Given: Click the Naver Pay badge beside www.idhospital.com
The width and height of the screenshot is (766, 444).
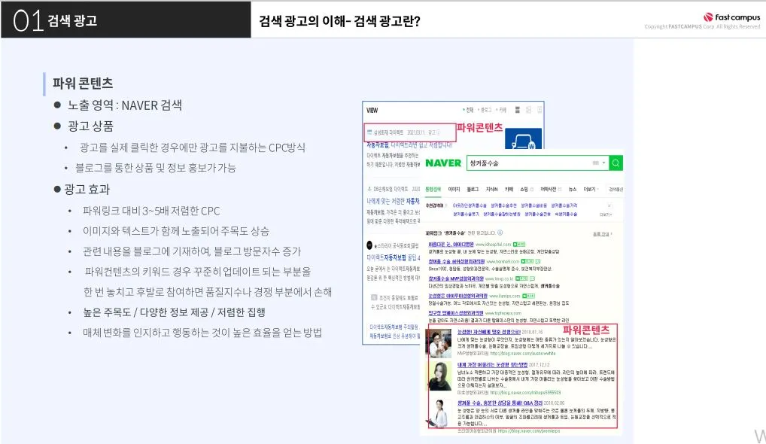Looking at the screenshot, I should coord(518,245).
